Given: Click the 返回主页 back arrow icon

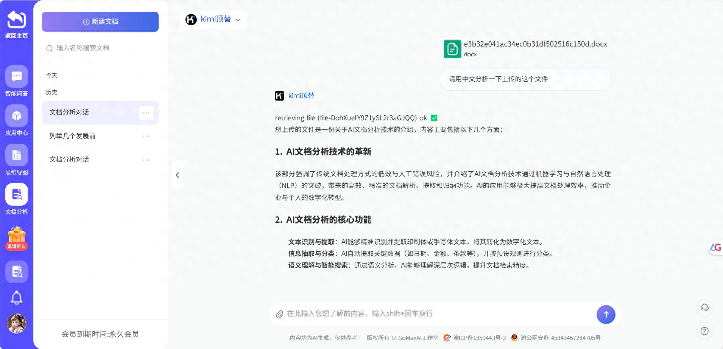Looking at the screenshot, I should [16, 19].
